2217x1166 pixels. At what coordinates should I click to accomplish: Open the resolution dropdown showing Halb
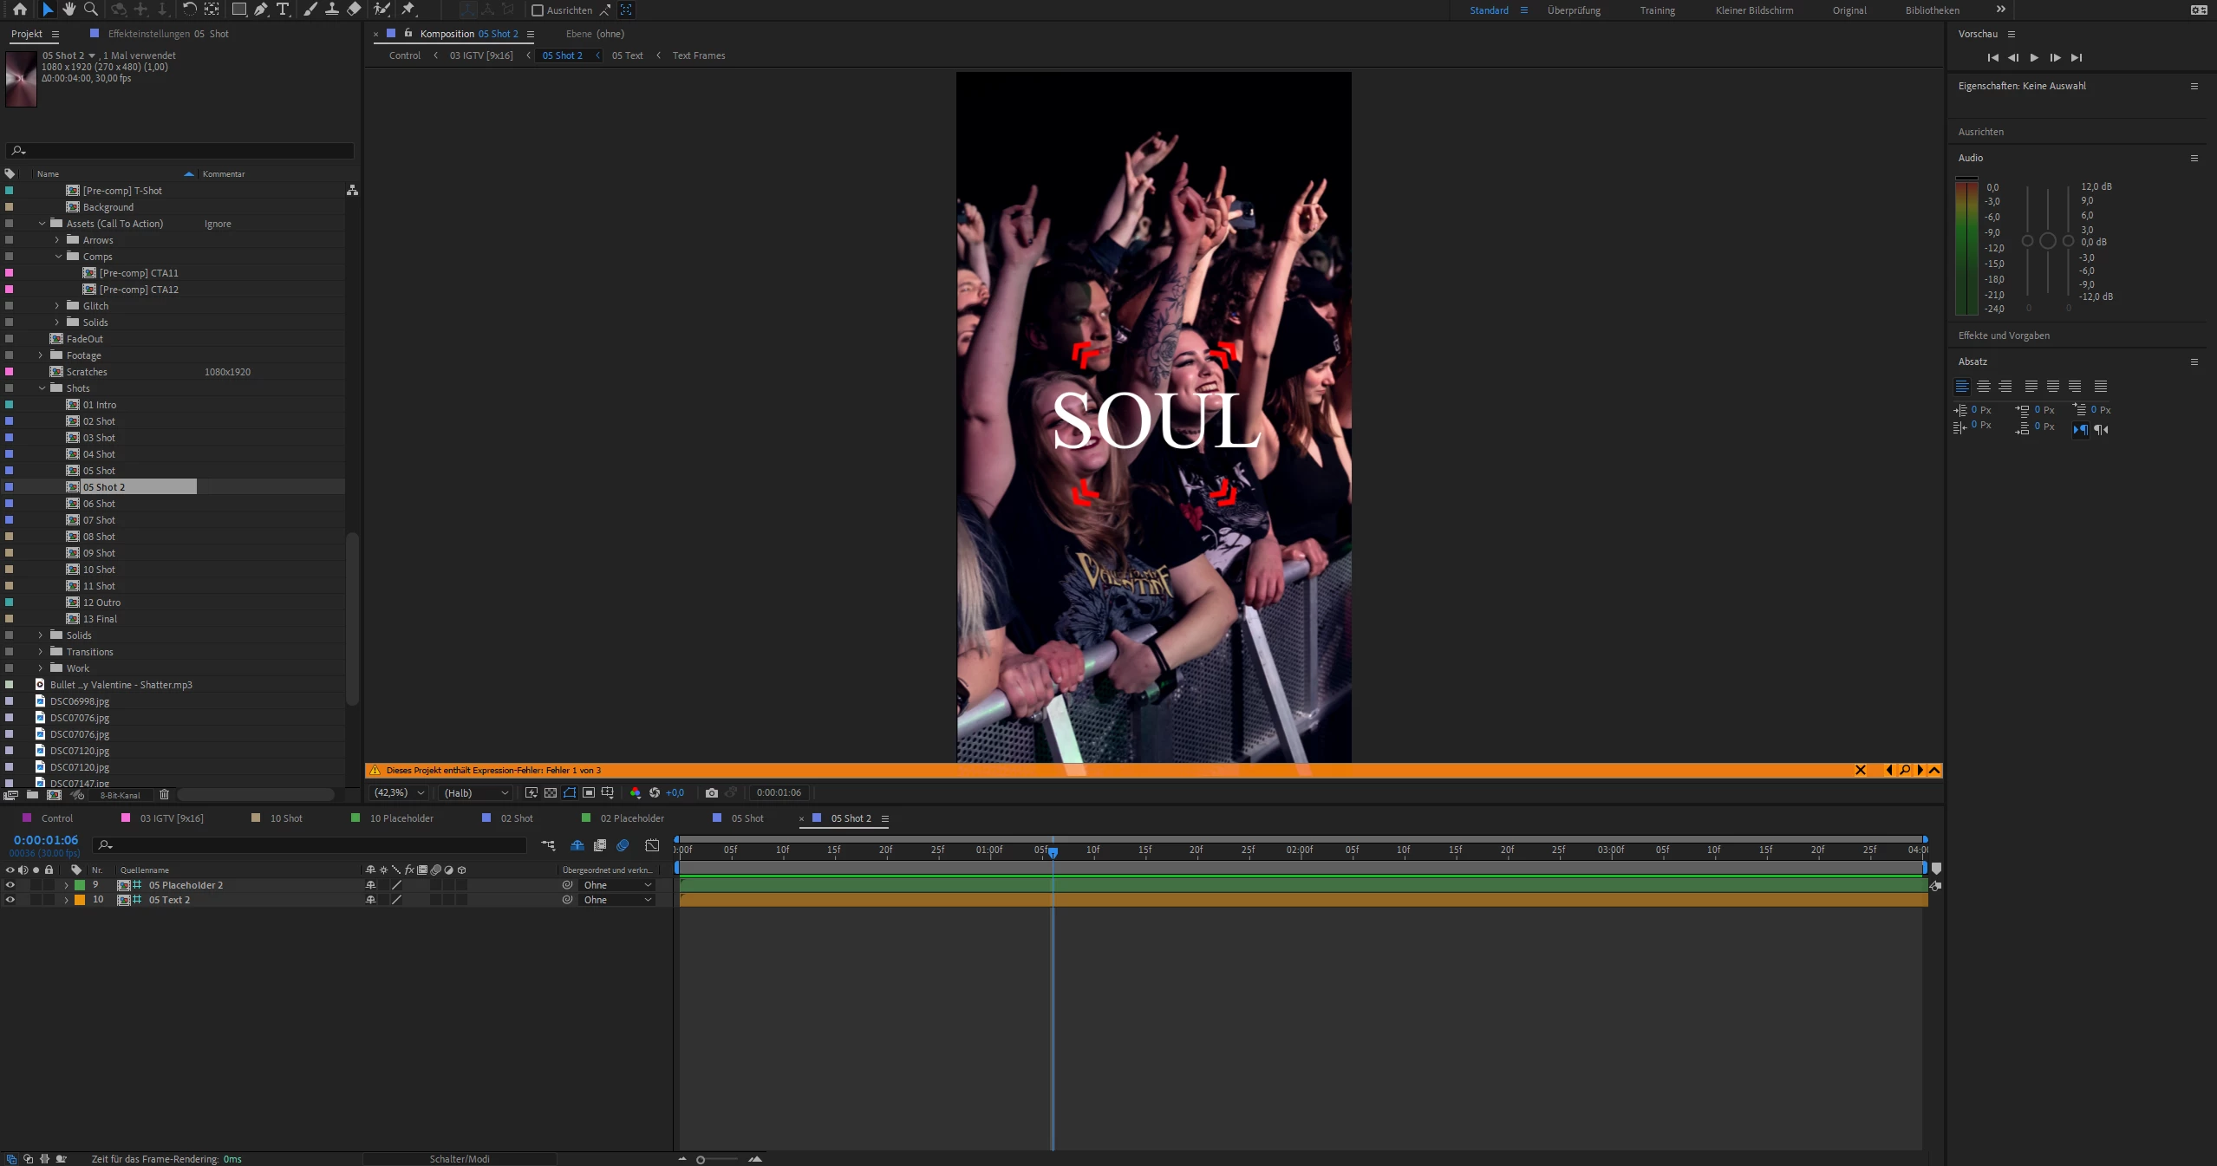(475, 792)
